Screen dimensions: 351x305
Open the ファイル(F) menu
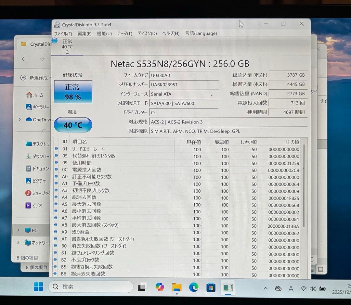[x=63, y=33]
